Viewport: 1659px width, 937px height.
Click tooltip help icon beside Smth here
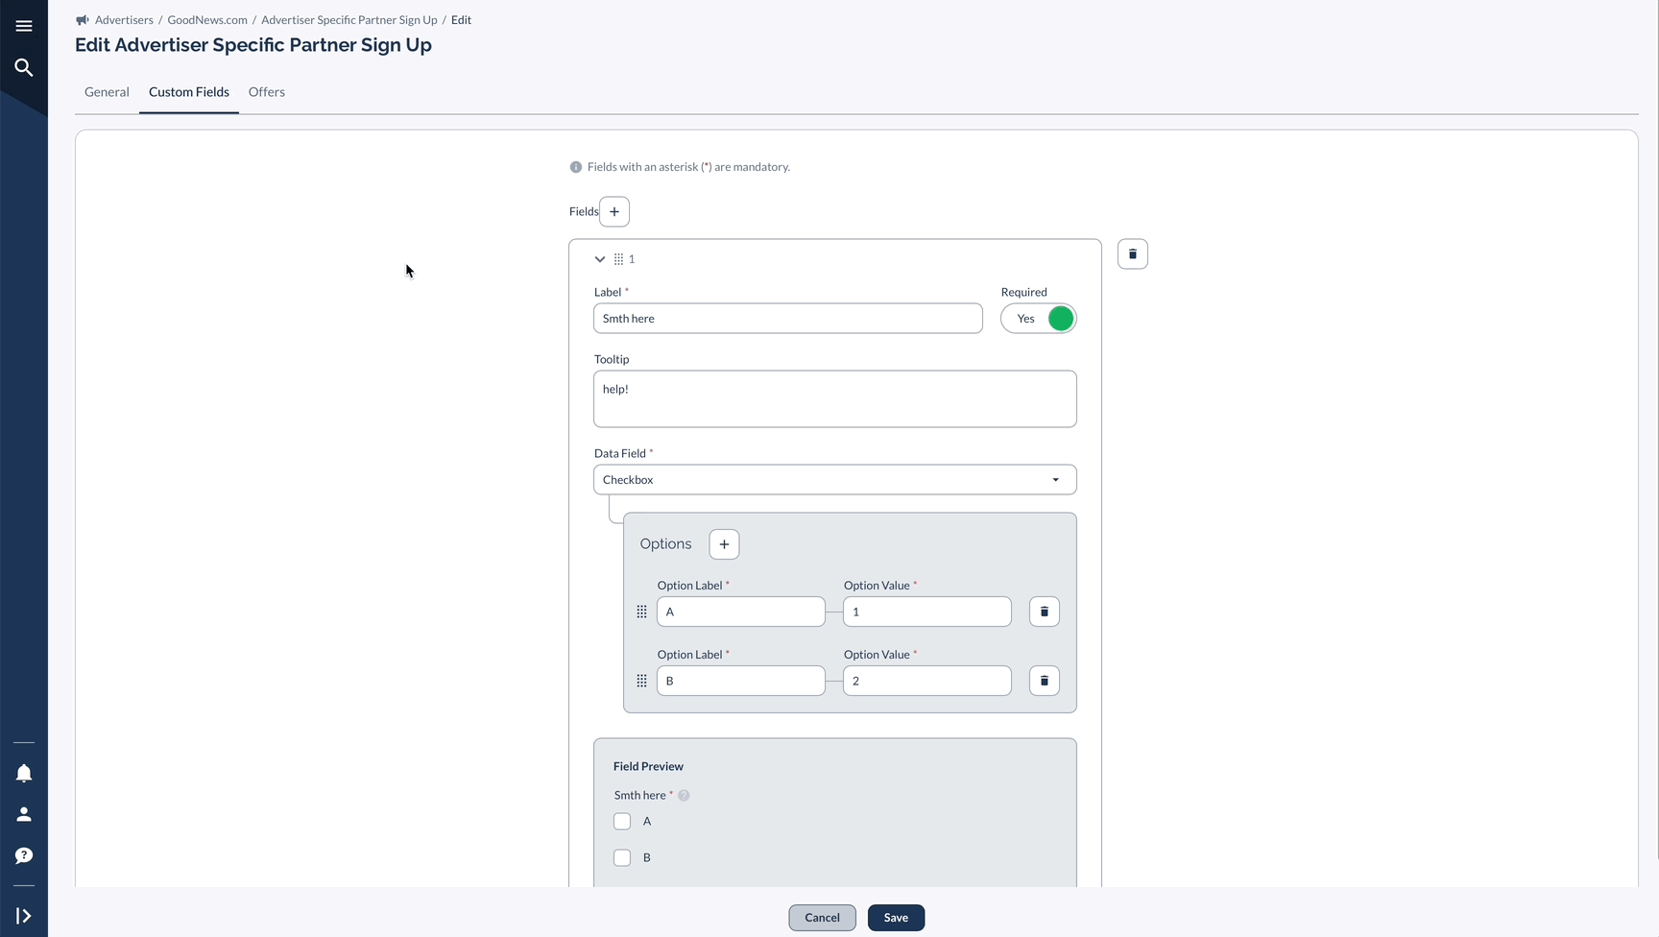tap(684, 796)
